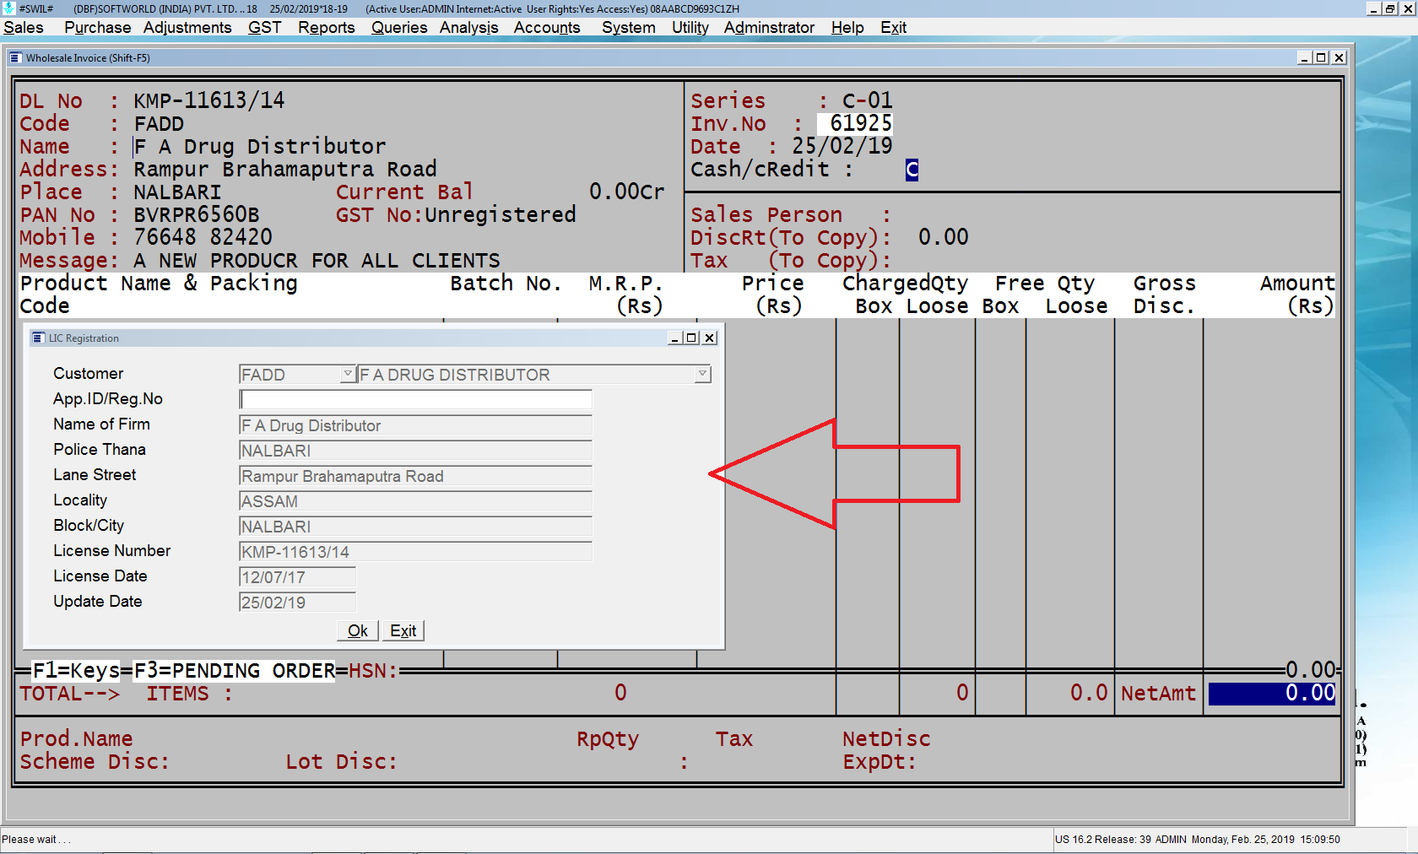
Task: Click the License Number field
Action: pos(416,552)
